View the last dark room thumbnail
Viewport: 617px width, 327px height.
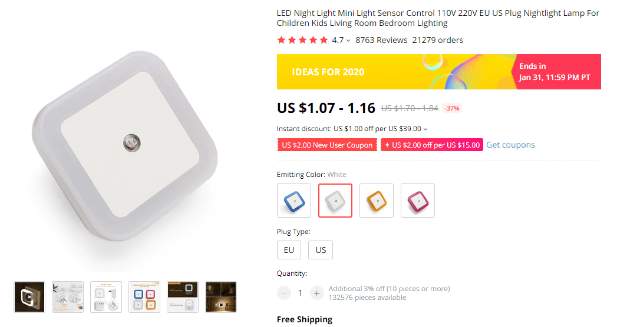221,297
